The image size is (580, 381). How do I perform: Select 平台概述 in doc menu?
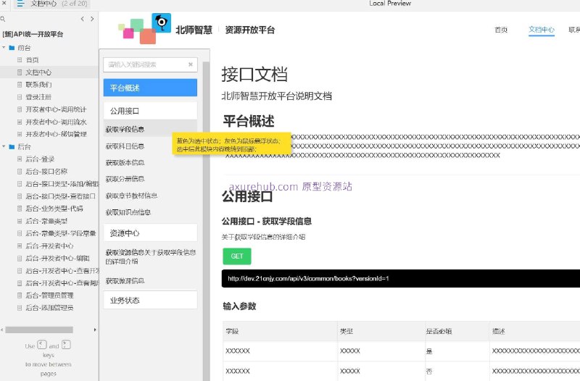(150, 88)
